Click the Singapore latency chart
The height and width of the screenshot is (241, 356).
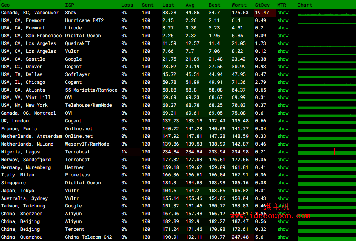pyautogui.click(x=327, y=184)
